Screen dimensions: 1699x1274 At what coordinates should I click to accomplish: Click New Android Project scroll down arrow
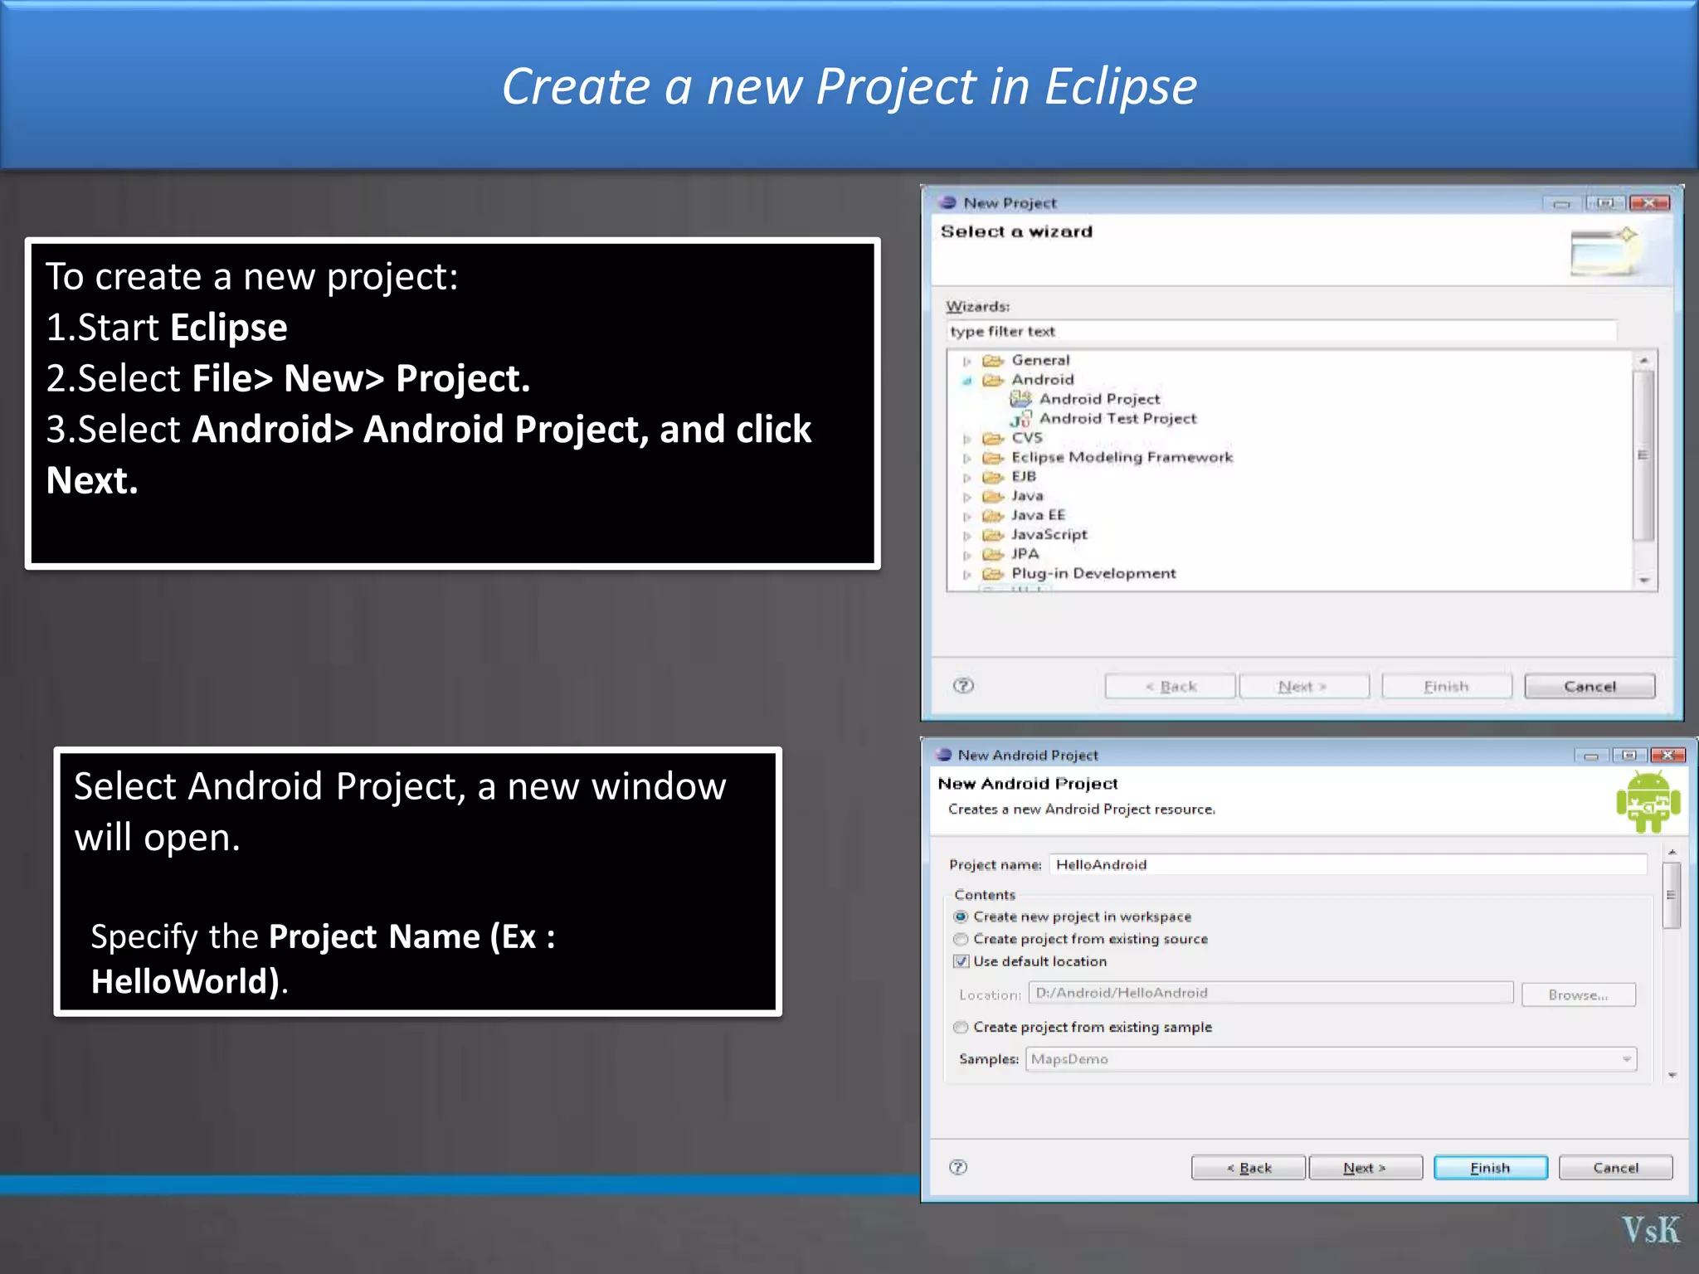[x=1672, y=1075]
